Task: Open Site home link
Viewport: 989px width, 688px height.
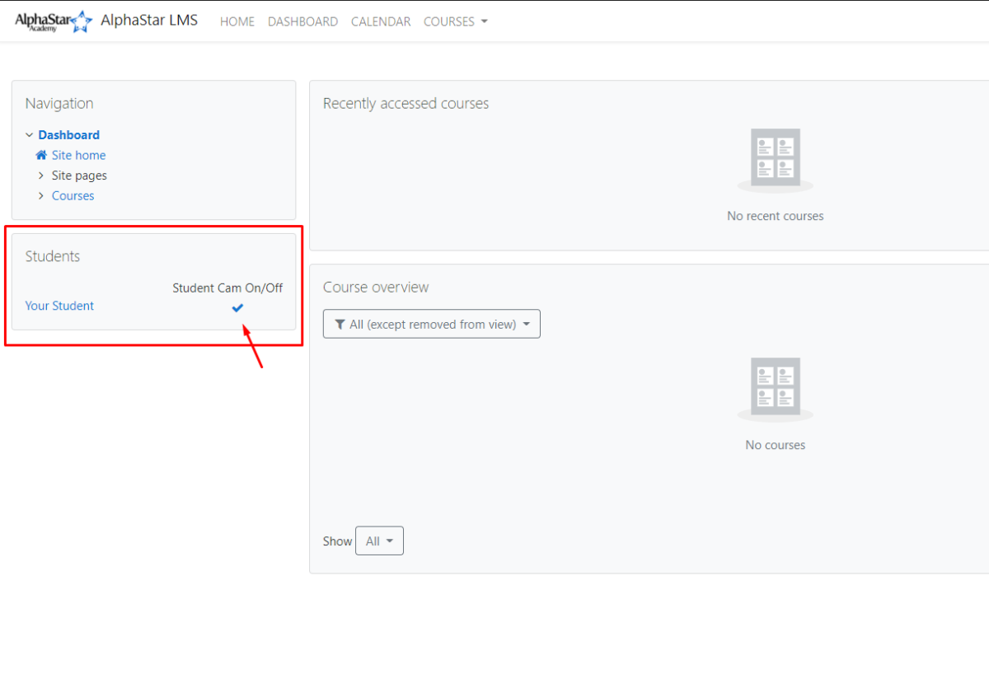Action: click(x=78, y=155)
